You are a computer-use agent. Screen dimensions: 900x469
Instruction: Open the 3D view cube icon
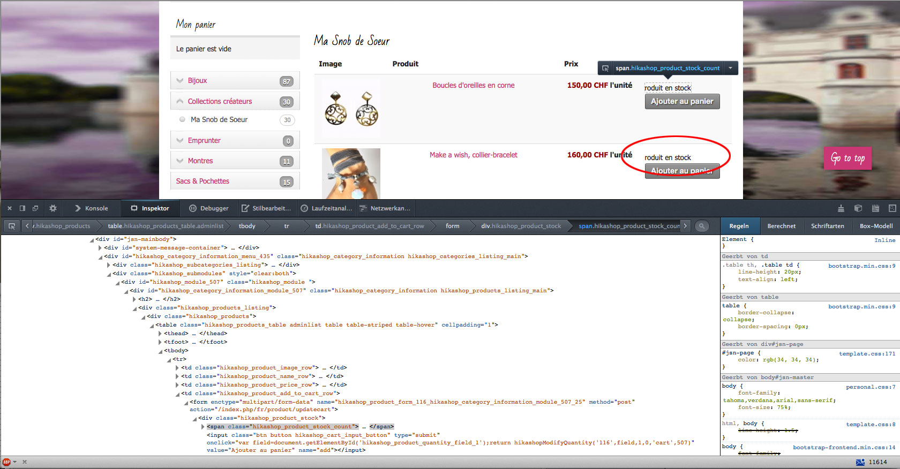point(858,208)
